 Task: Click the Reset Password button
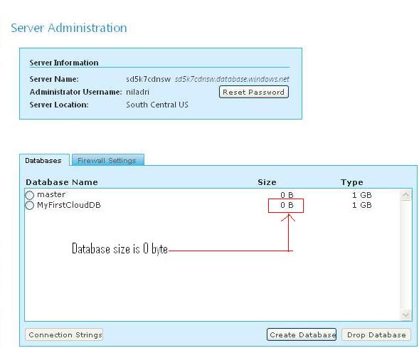coord(253,92)
